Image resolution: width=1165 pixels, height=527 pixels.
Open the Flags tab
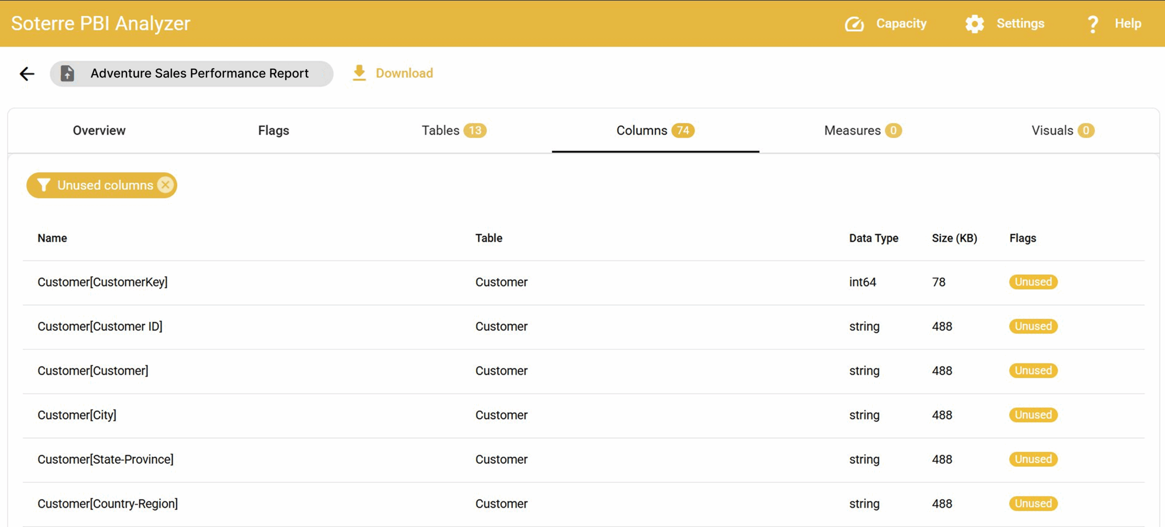tap(273, 131)
